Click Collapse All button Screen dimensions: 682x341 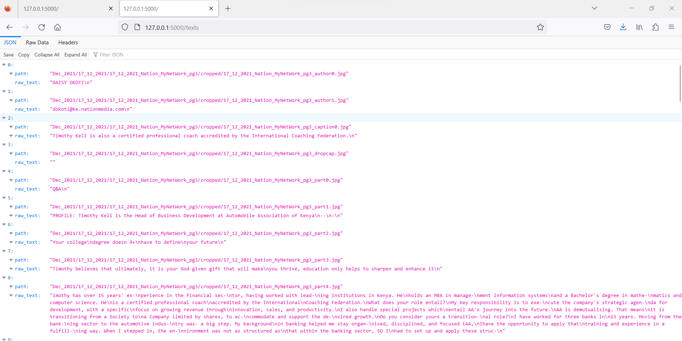[x=47, y=55]
